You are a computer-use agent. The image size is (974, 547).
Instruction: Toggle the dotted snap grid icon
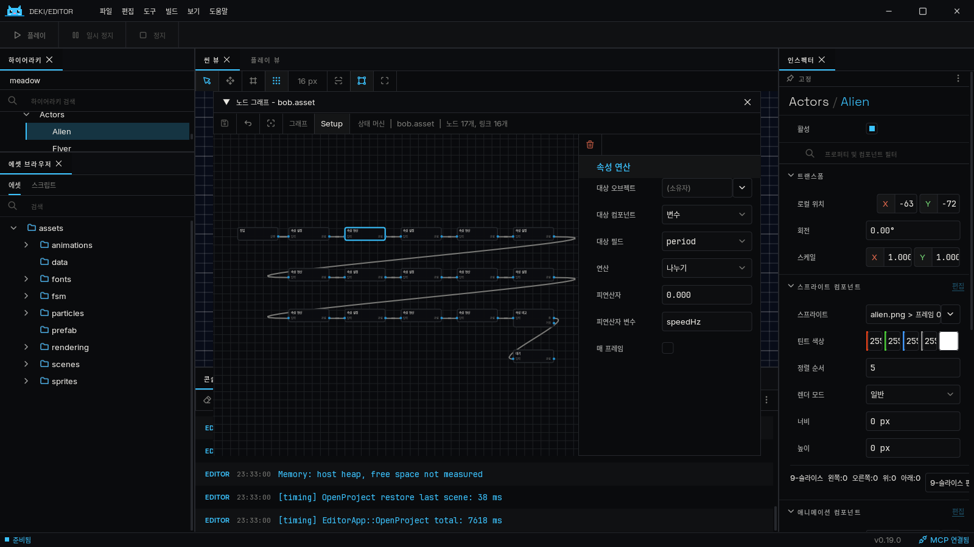click(276, 81)
